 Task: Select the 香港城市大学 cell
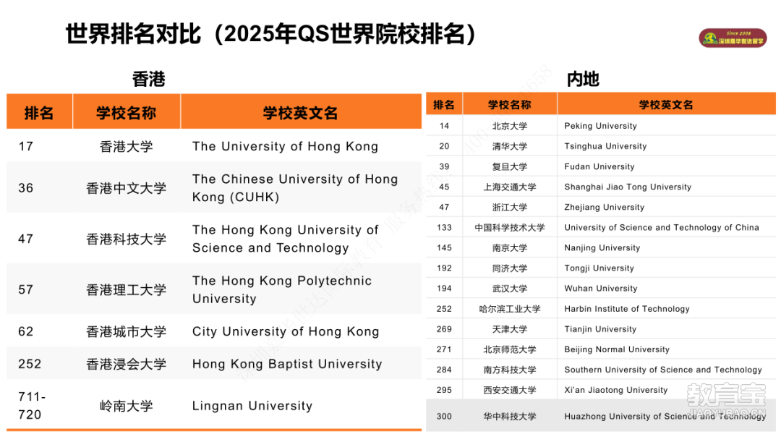pos(126,331)
